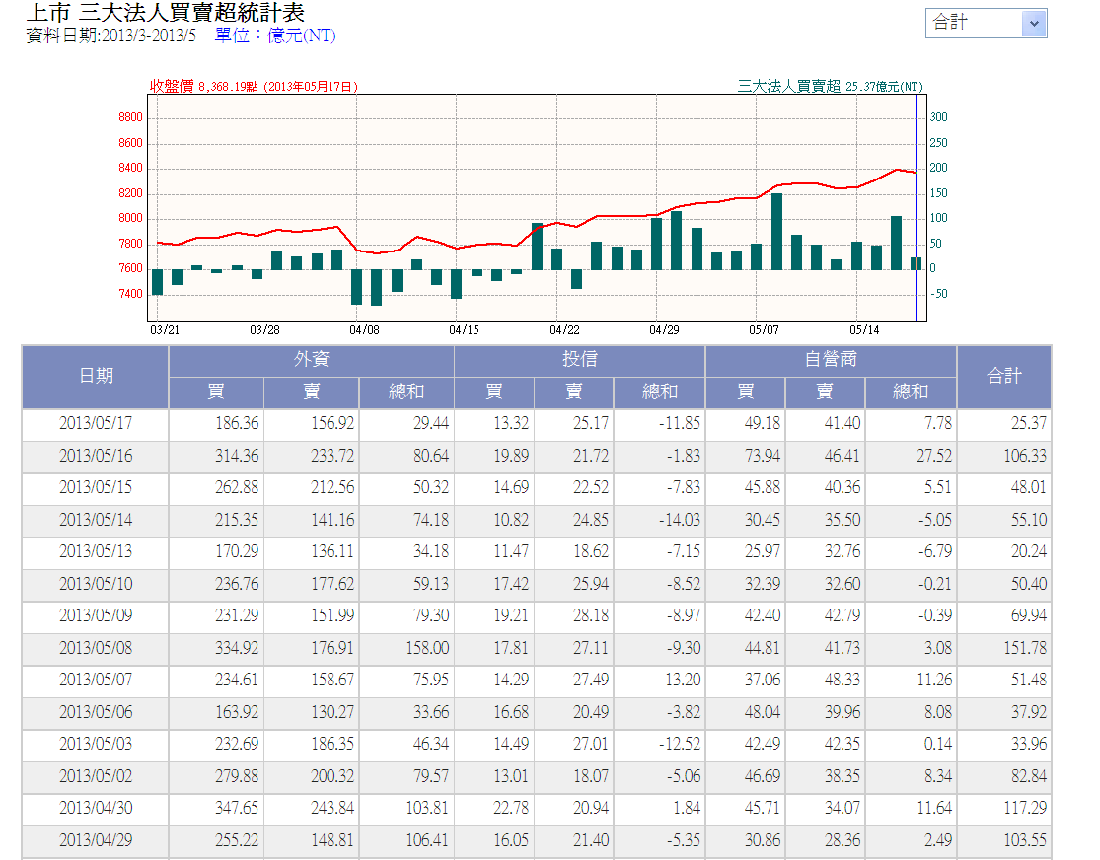Click investment trust net value 1.84

686,808
